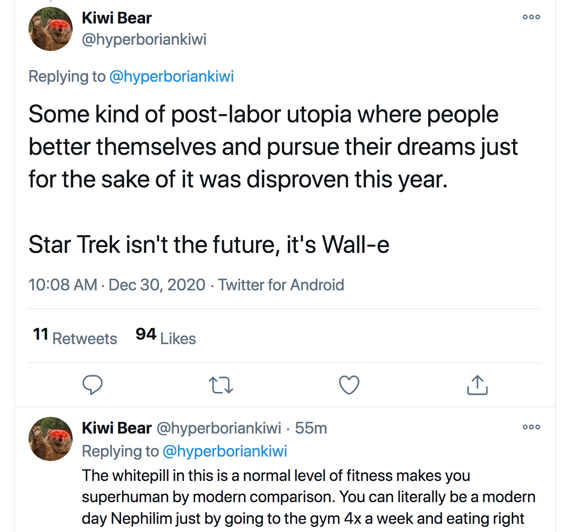Open the share upload icon
571x532 pixels.
(477, 385)
